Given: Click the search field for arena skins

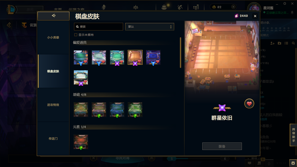Looking at the screenshot, I should (98, 27).
